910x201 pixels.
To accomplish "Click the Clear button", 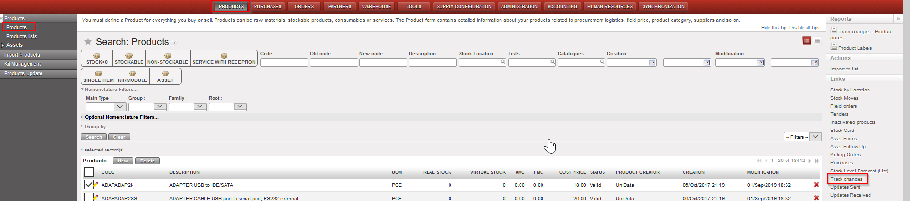I will tap(119, 137).
